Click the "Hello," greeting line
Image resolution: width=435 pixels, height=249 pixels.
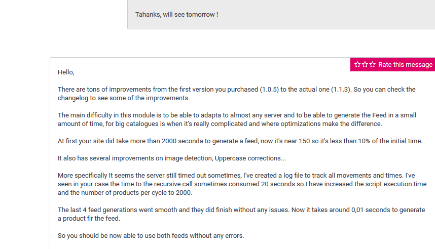(66, 72)
